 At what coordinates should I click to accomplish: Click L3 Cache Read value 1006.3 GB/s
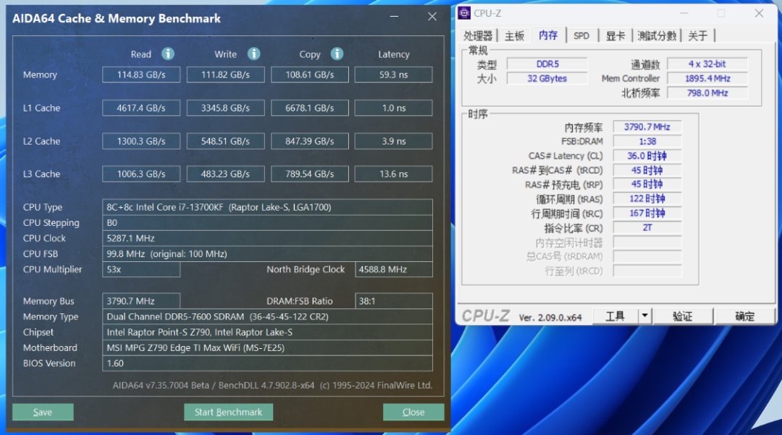click(x=141, y=174)
